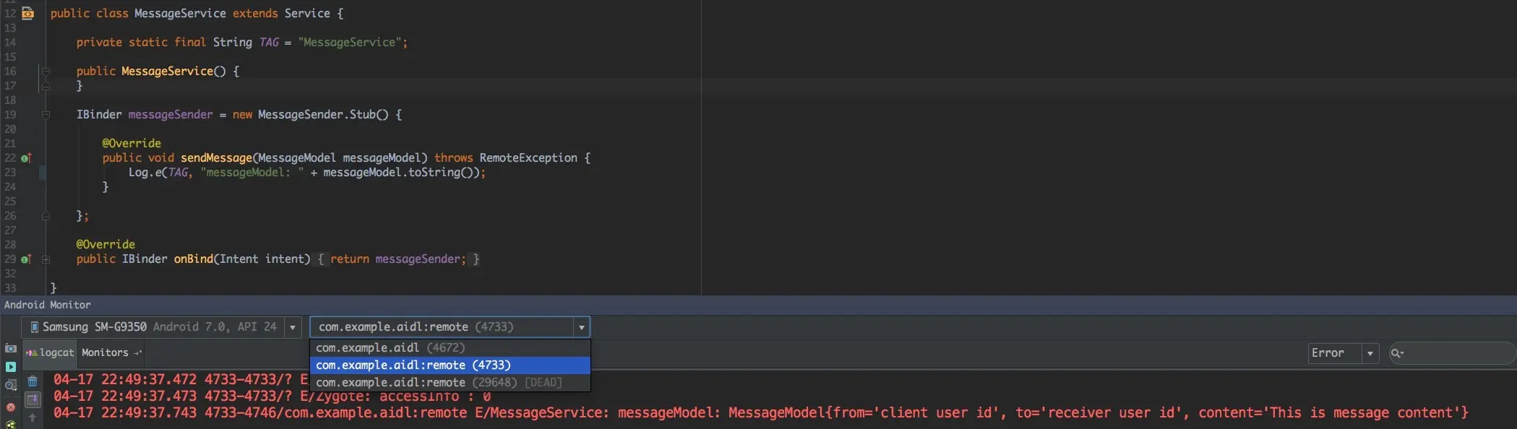Click 'MessageSender.Stub()' in line 19
Viewport: 1517px width, 429px height.
[x=323, y=115]
